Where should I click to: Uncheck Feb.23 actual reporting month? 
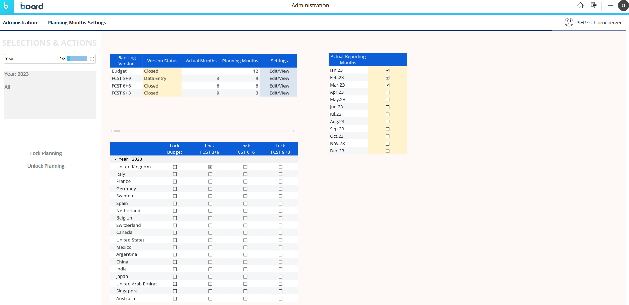click(387, 78)
